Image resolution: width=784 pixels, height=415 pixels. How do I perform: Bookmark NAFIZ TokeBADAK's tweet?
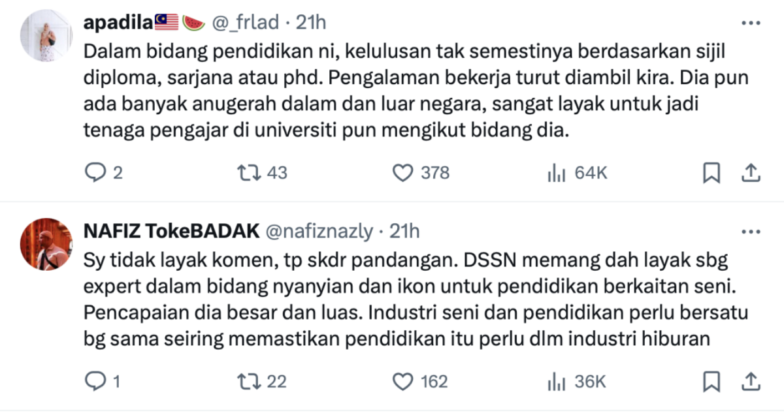[x=712, y=380]
